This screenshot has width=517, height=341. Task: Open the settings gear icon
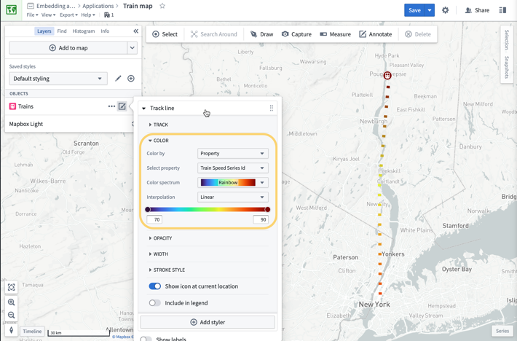pyautogui.click(x=445, y=10)
